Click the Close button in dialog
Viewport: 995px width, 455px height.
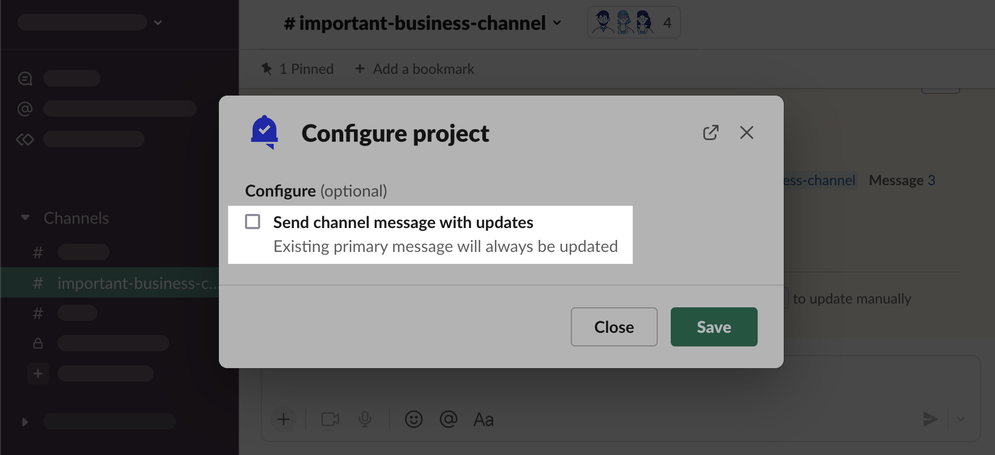[x=614, y=327]
